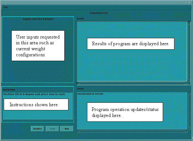Click the up arrow of Status scrollbar
Screen dimensions: 193x141
click(x=189, y=94)
